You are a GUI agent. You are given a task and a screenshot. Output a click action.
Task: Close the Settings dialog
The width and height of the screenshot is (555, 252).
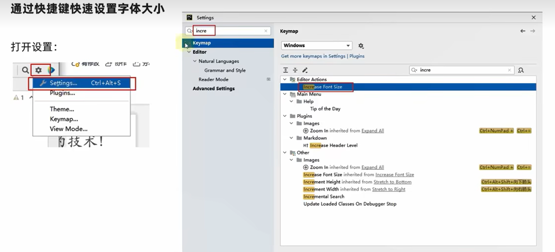(534, 17)
